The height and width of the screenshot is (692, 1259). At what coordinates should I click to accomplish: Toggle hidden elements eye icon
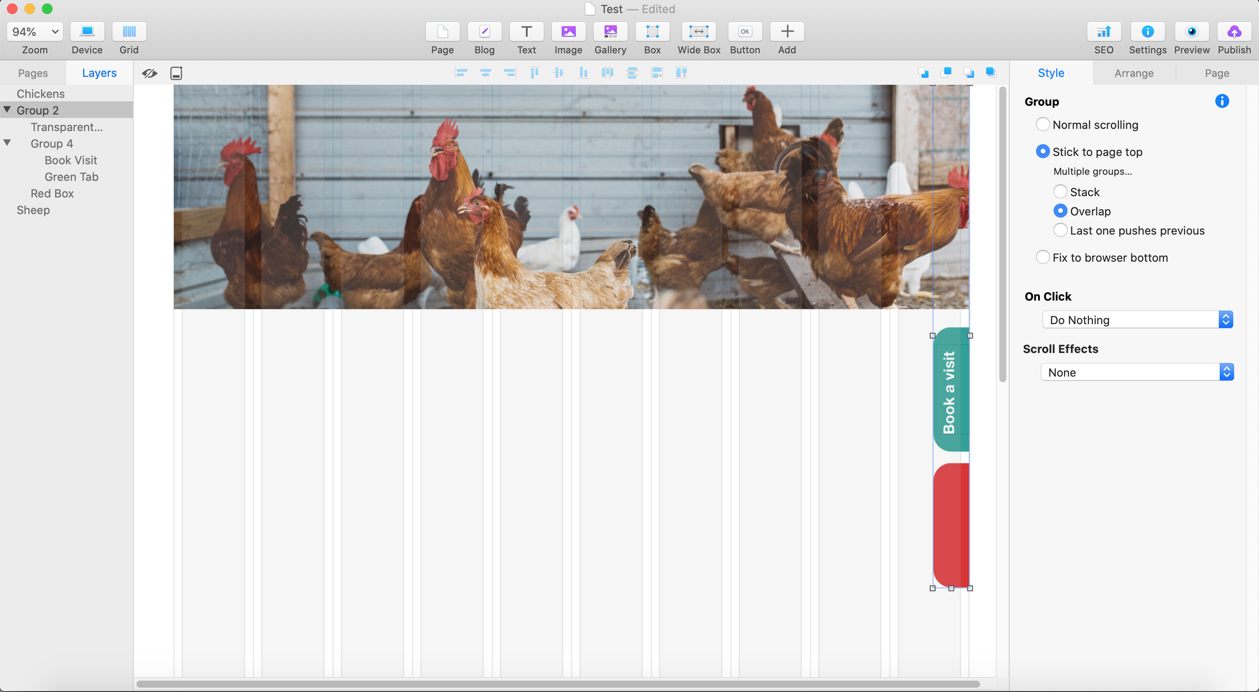coord(150,73)
